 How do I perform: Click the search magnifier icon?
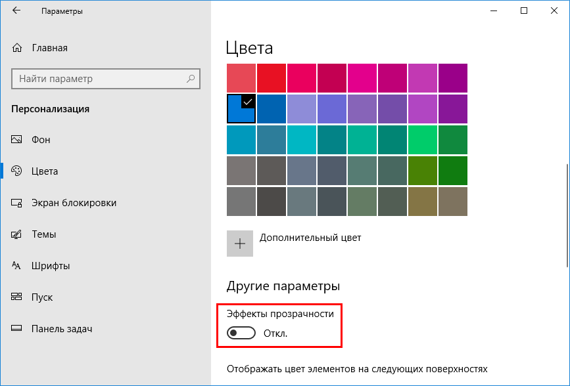tap(191, 79)
